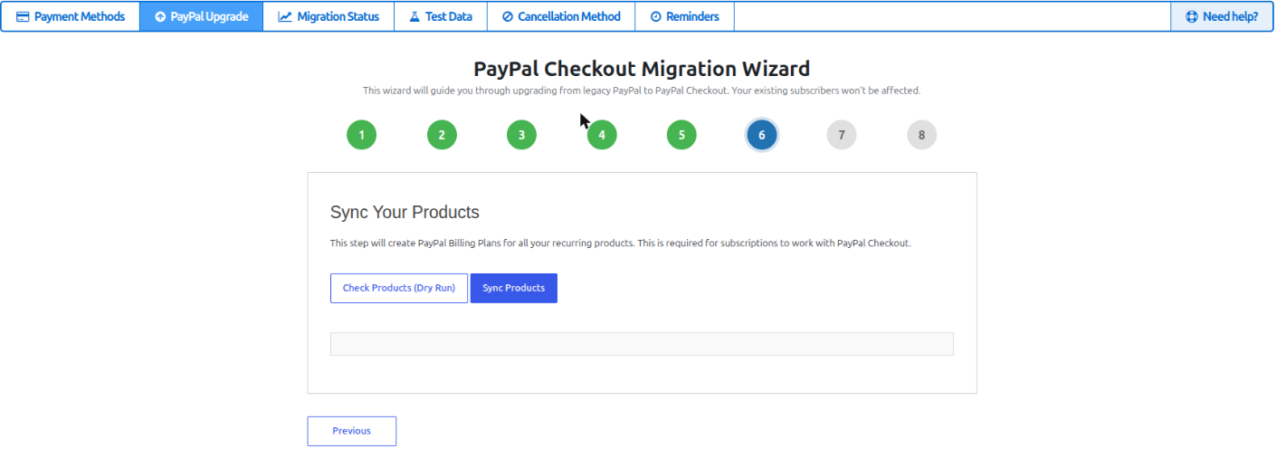
Task: Skip ahead to wizard step 7
Action: (842, 135)
